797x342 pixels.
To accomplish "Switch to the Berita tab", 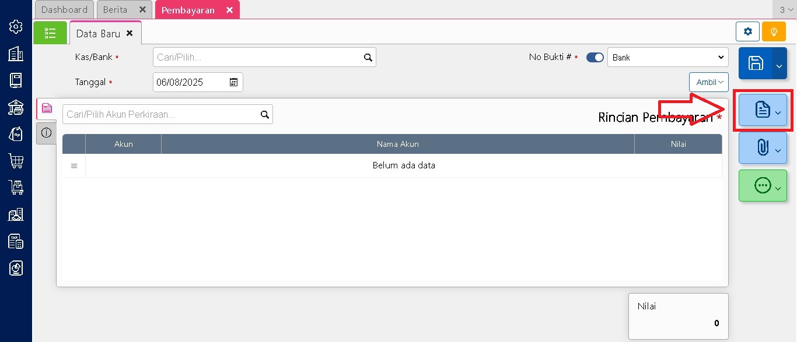I will pos(116,10).
